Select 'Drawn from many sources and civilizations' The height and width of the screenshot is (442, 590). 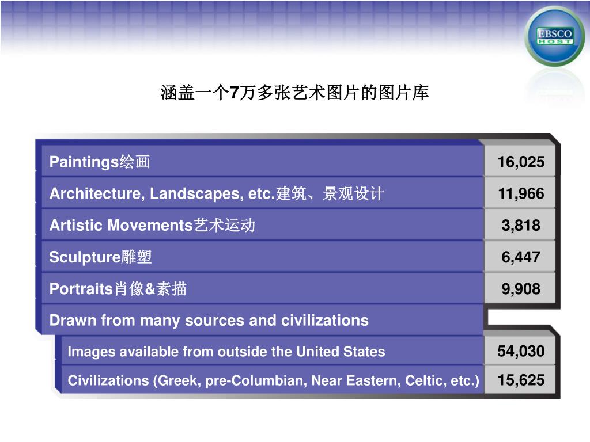[x=209, y=320]
